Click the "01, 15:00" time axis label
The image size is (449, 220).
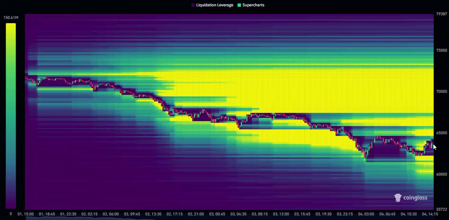(25, 214)
